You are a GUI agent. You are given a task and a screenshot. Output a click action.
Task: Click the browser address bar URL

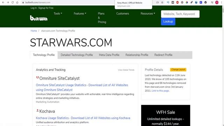coord(38,2)
